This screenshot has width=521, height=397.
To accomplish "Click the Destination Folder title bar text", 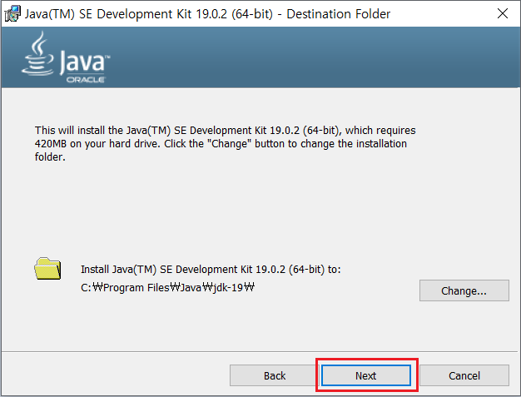I will click(x=207, y=14).
